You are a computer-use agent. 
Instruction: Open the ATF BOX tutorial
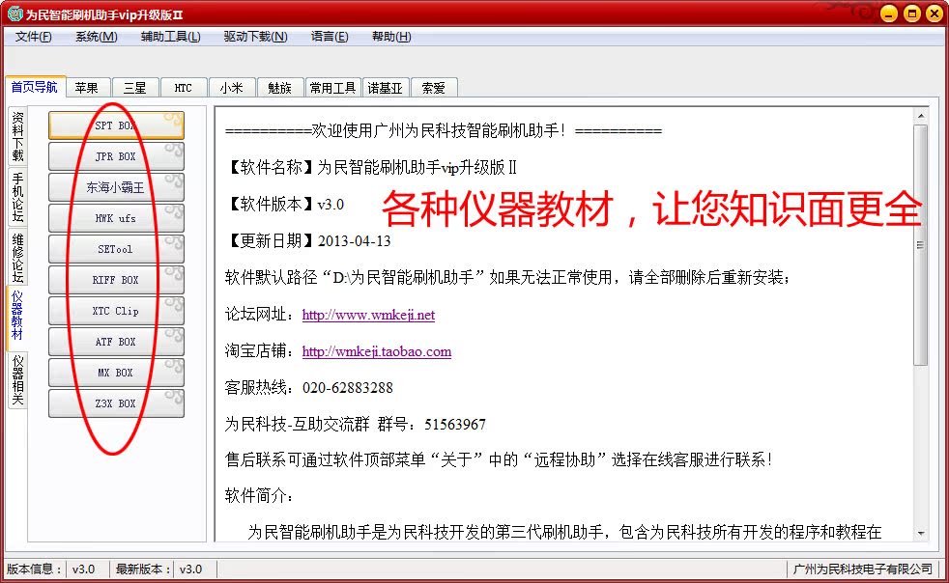[116, 341]
